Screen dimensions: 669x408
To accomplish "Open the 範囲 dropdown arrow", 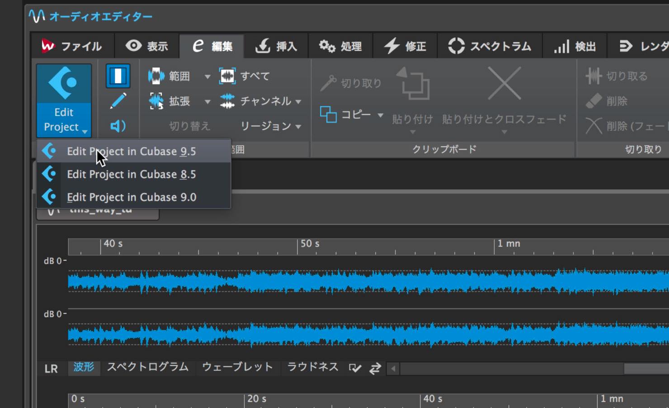I will (x=207, y=76).
